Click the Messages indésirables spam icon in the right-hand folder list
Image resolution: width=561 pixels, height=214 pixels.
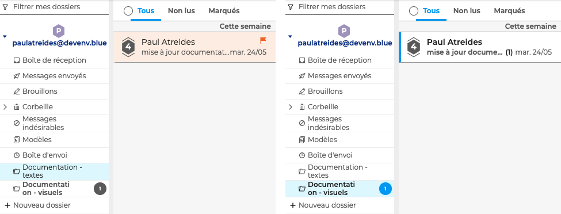pos(302,123)
